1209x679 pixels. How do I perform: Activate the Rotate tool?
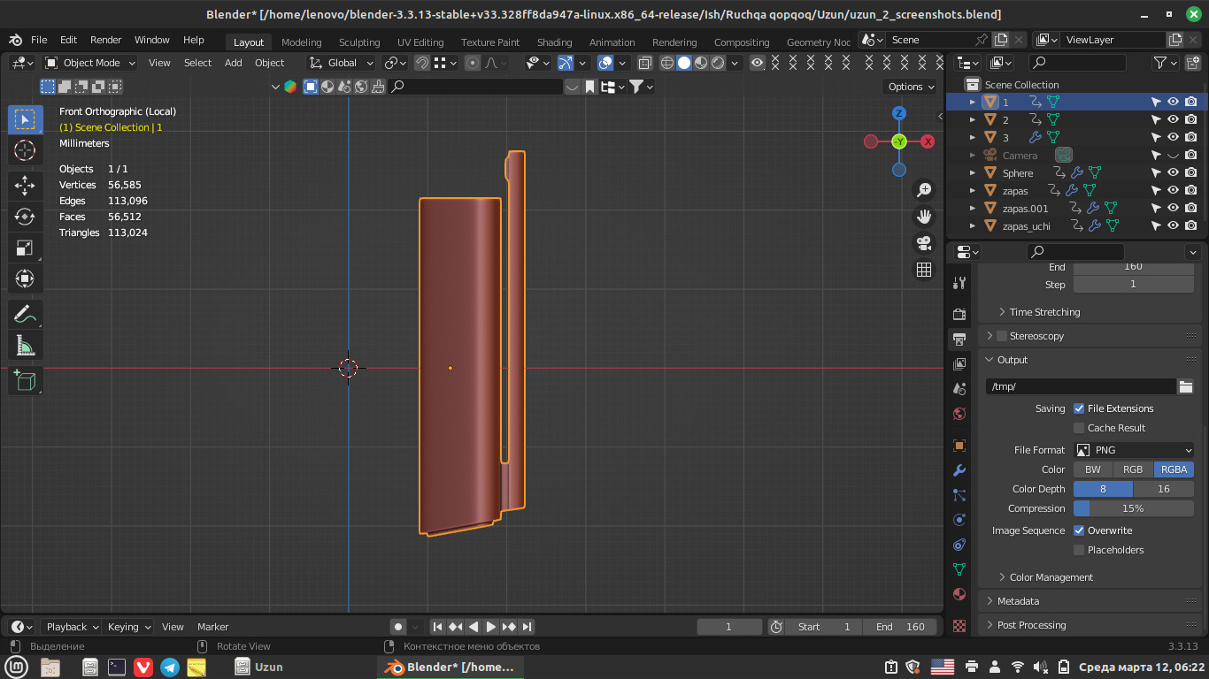(x=25, y=217)
